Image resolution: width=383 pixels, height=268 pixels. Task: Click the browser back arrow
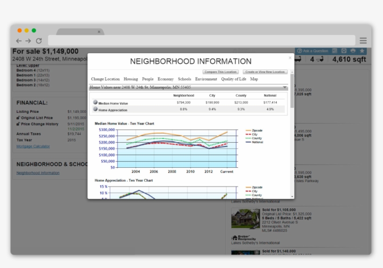pos(19,41)
